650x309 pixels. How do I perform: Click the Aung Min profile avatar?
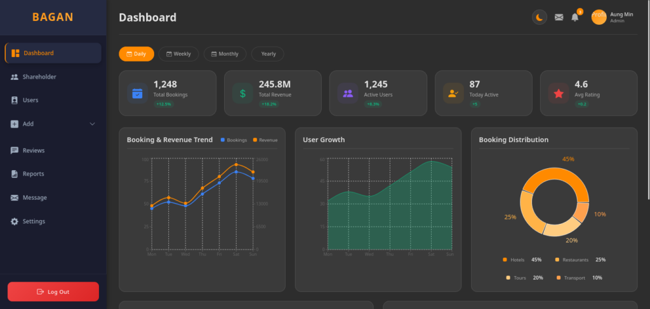(599, 17)
